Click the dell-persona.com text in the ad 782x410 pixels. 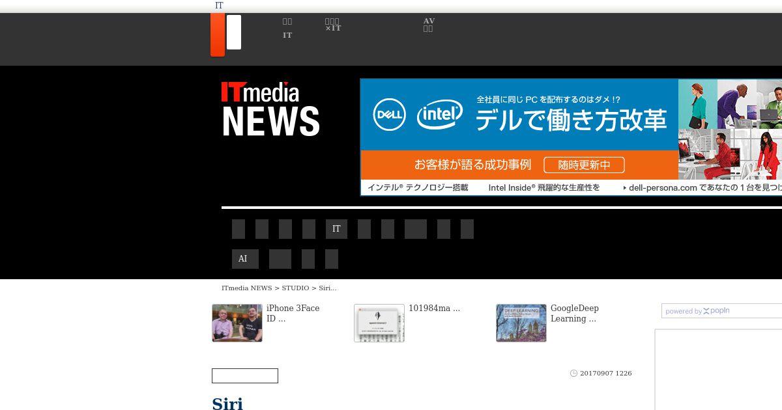tap(663, 187)
